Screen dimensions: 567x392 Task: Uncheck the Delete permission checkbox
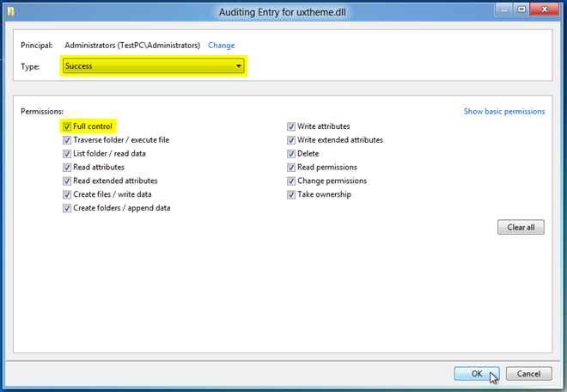291,154
